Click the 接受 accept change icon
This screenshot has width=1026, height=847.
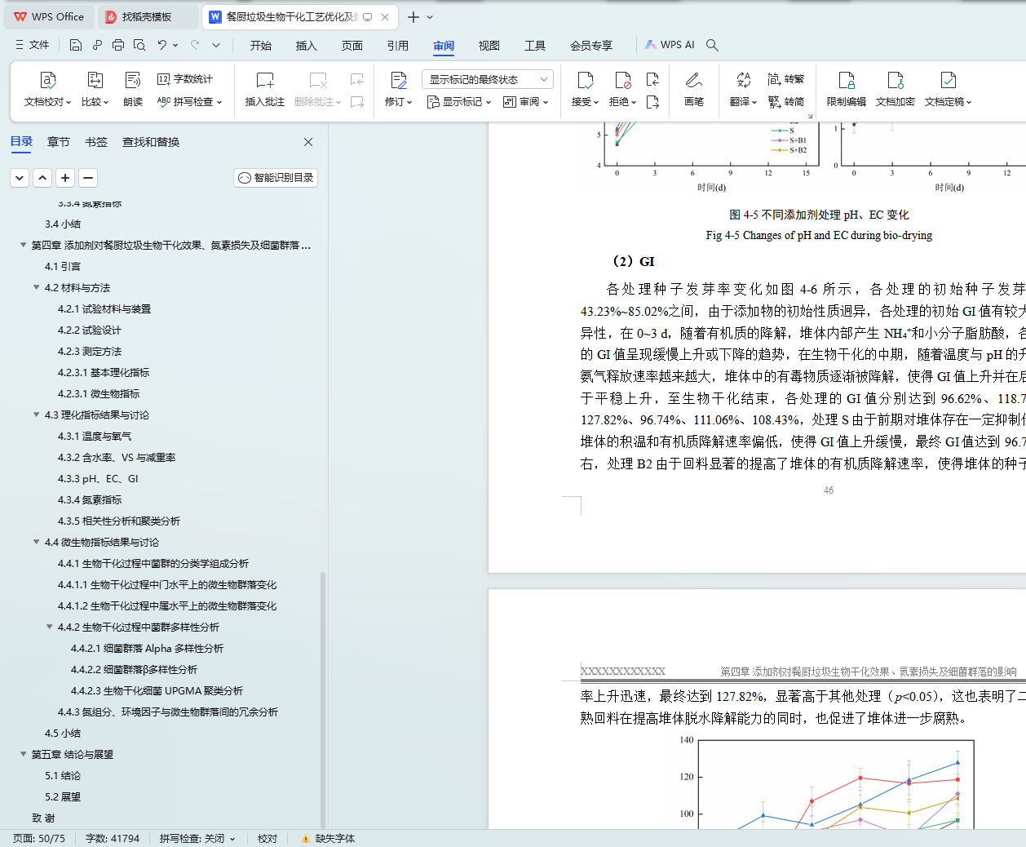click(585, 80)
